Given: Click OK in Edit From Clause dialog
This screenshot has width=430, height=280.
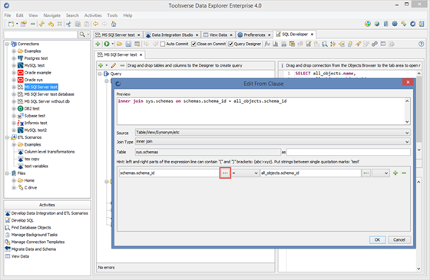Looking at the screenshot, I should (377, 239).
